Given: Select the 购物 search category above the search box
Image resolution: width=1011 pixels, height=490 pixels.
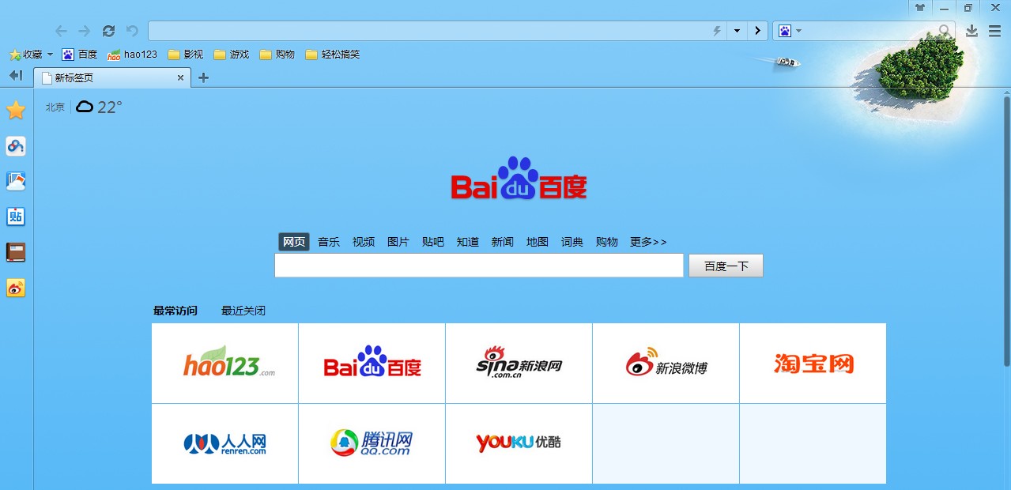Looking at the screenshot, I should click(x=607, y=242).
